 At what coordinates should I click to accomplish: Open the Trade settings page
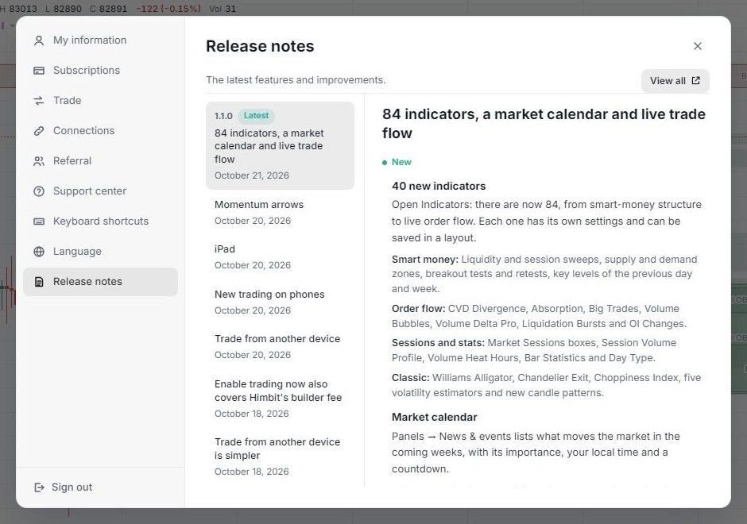coord(100,100)
